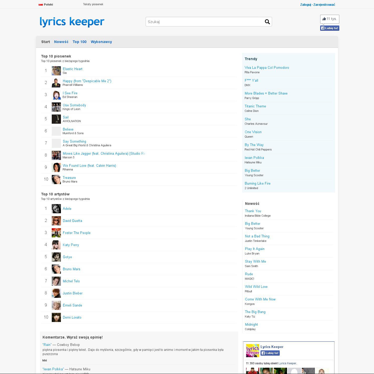The height and width of the screenshot is (374, 374).
Task: Open the Wykonawcy menu item
Action: point(101,42)
